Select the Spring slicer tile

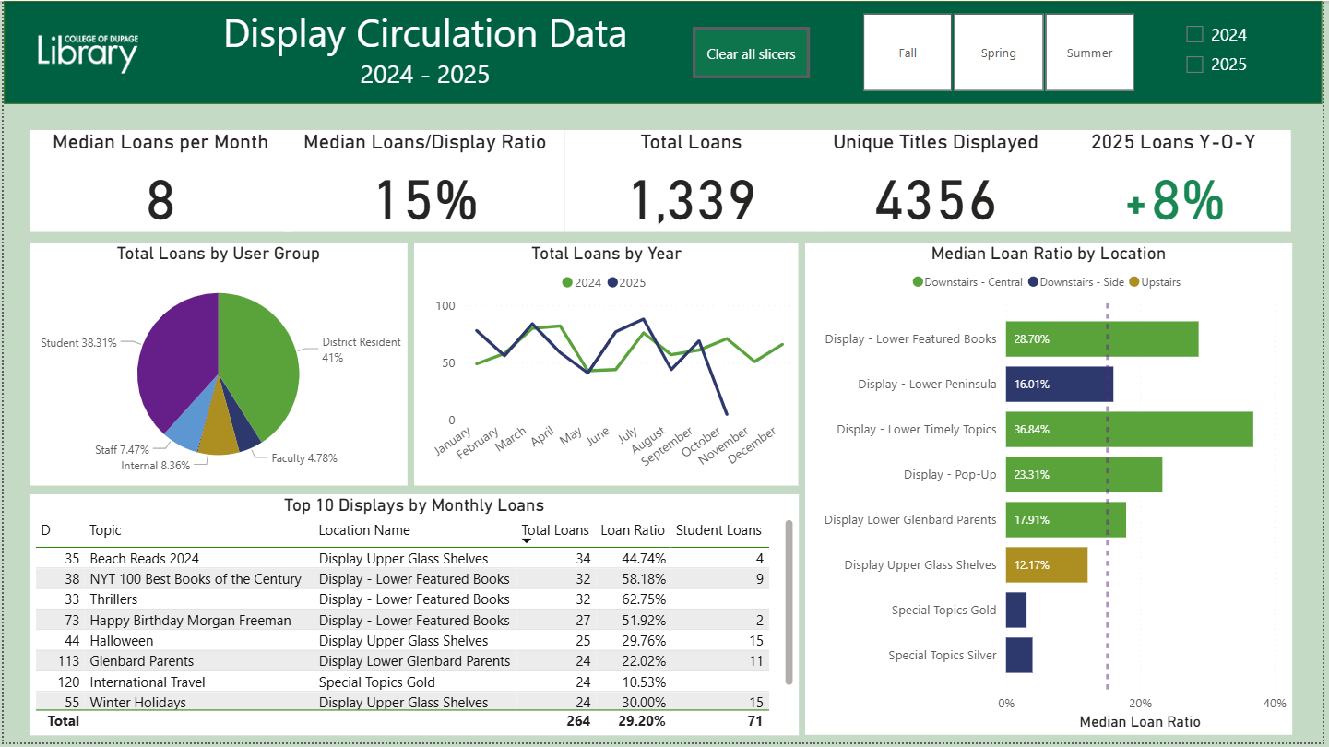coord(998,53)
